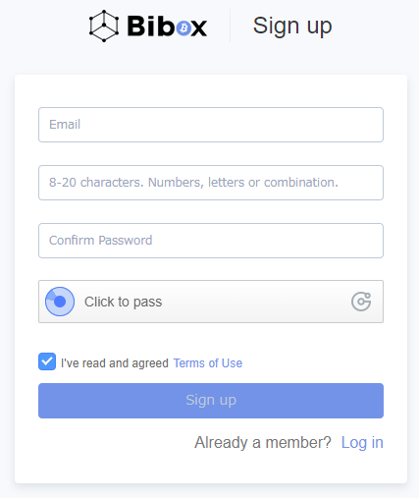Click the empty middle of the captcha bar
Viewport: 419px width, 498px height.
click(255, 302)
